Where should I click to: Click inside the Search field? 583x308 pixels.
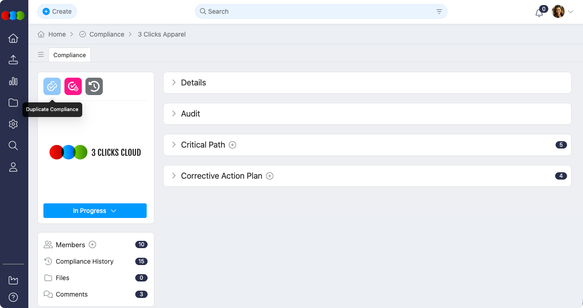[320, 11]
